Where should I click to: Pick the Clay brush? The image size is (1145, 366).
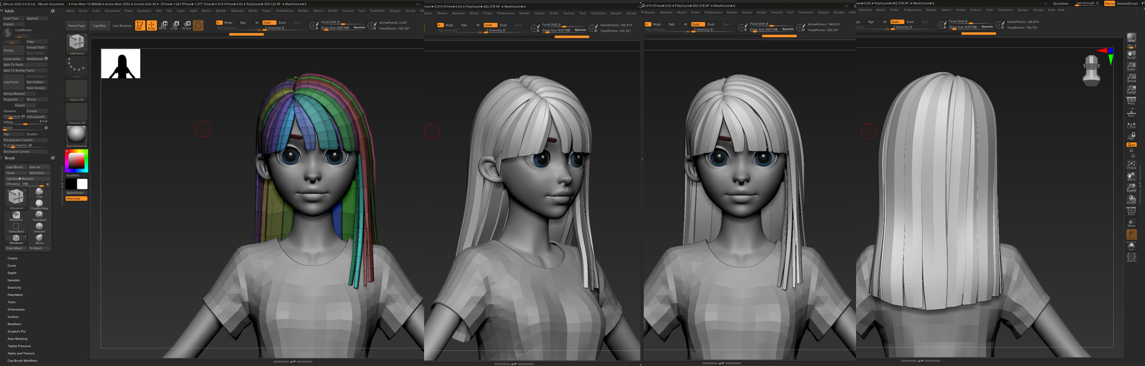tap(40, 193)
